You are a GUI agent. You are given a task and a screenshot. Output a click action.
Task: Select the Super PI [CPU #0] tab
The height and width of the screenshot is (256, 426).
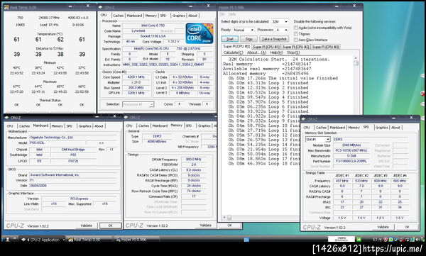pyautogui.click(x=236, y=46)
